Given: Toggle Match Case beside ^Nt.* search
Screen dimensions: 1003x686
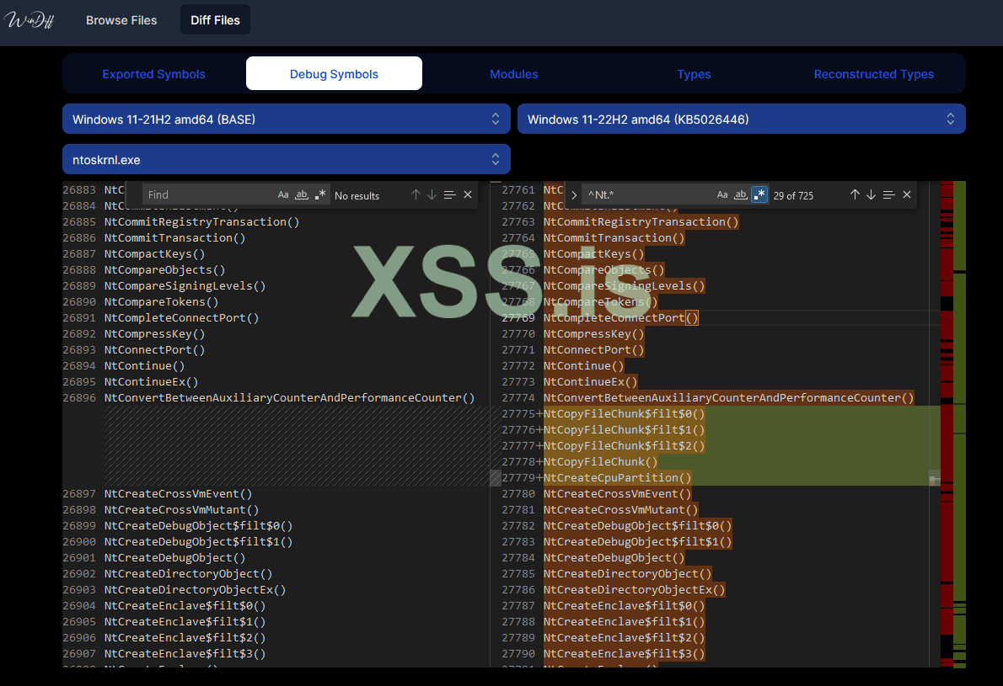Looking at the screenshot, I should (x=722, y=194).
